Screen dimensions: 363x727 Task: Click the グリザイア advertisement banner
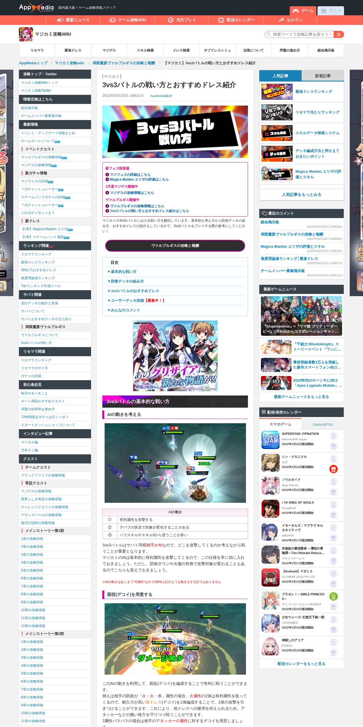tap(175, 356)
